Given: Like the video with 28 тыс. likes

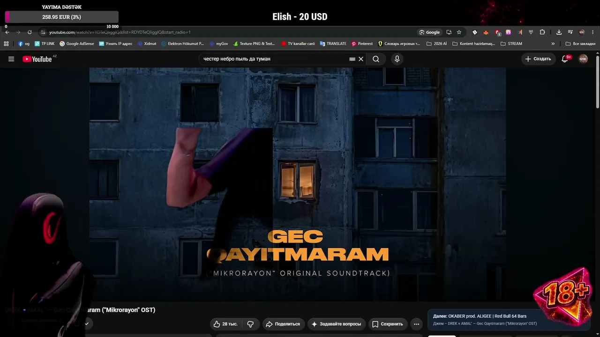Looking at the screenshot, I should click(x=226, y=324).
